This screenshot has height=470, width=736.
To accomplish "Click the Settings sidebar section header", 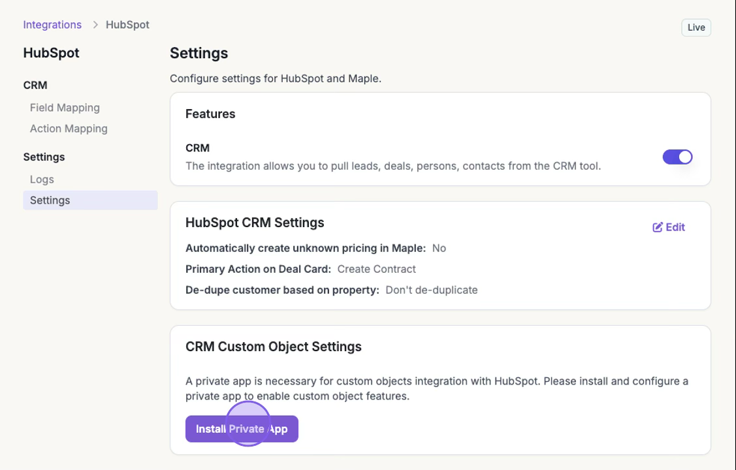I will click(x=44, y=157).
